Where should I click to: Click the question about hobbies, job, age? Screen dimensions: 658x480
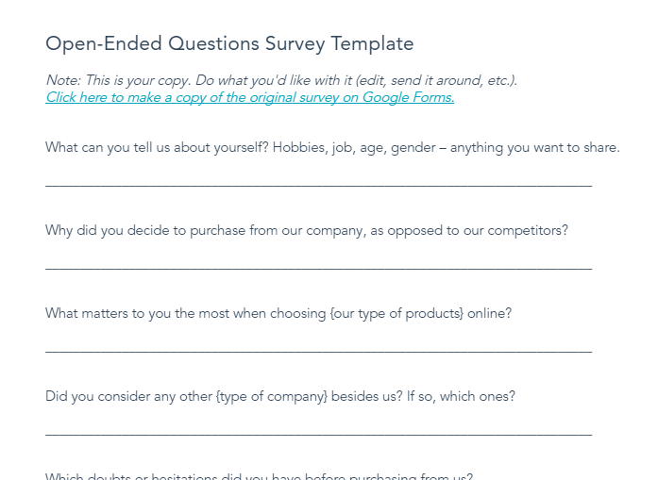tap(332, 147)
